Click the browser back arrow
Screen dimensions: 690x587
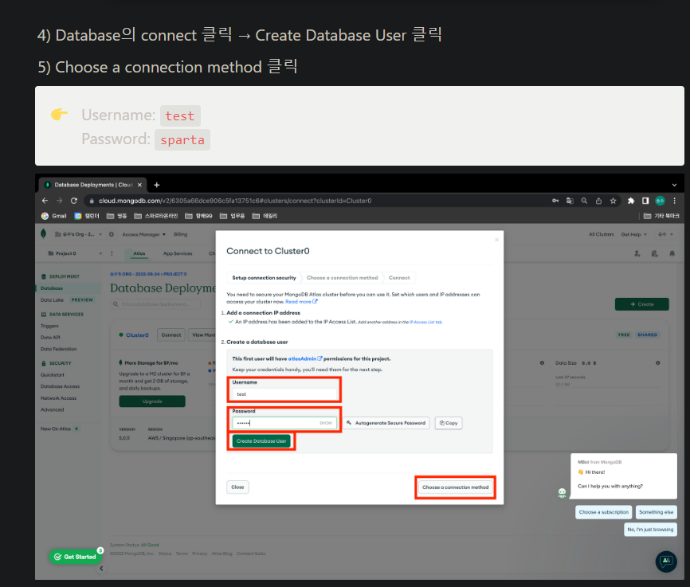(45, 201)
